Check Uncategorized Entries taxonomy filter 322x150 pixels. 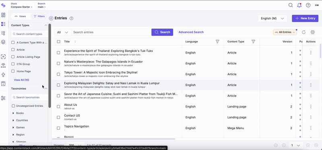13,106
